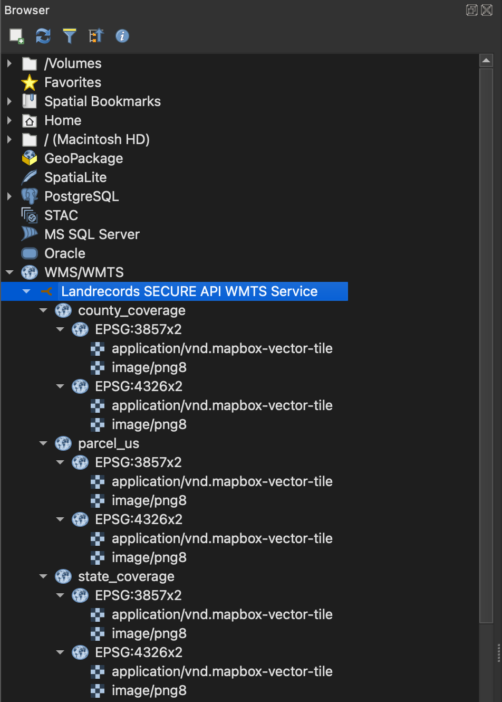Select the MS SQL Server entry
Screen dimensions: 502x702
point(92,234)
